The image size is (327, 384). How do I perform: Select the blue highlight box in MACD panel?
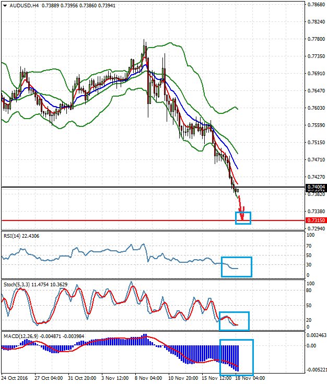click(x=236, y=357)
